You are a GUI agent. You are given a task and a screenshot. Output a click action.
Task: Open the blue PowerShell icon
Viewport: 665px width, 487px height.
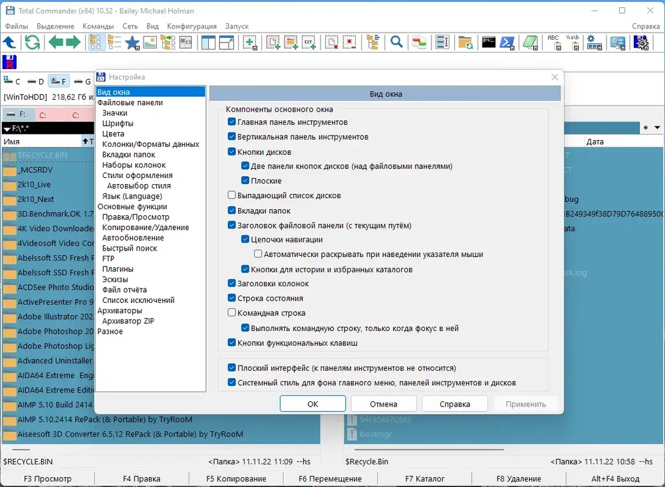(x=507, y=43)
